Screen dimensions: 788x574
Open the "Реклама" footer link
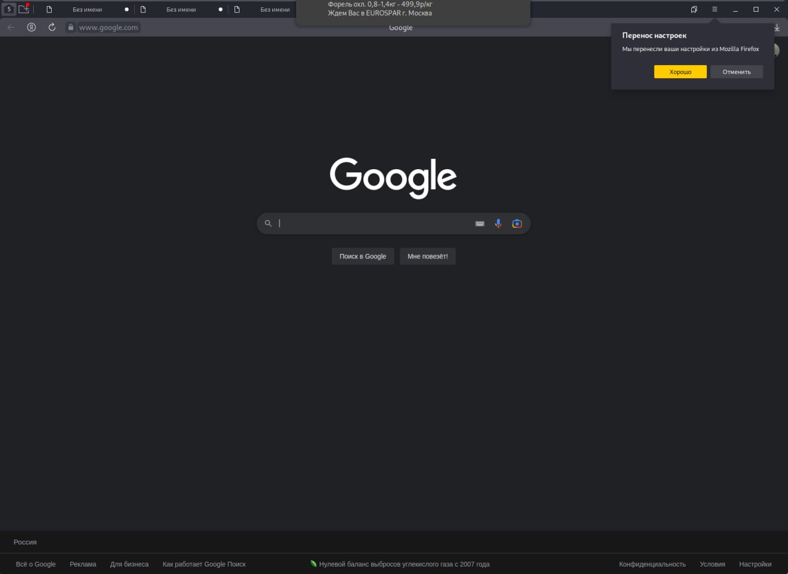[83, 564]
